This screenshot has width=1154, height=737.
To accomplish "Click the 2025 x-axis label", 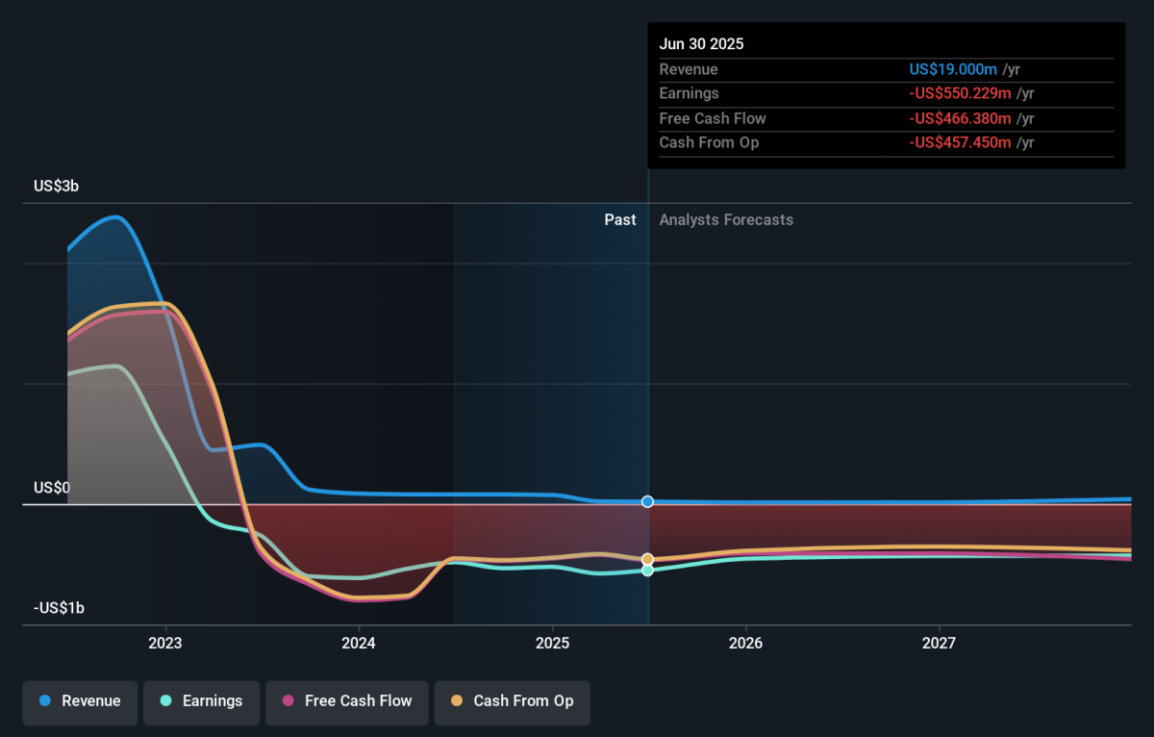I will tap(552, 643).
